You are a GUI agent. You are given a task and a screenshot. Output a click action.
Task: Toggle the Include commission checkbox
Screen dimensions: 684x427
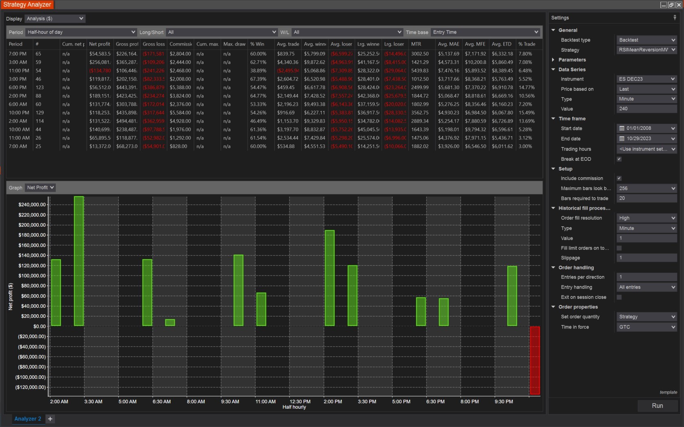619,178
